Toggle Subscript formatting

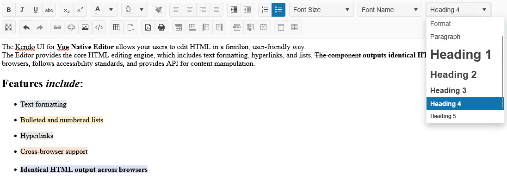(x=66, y=10)
